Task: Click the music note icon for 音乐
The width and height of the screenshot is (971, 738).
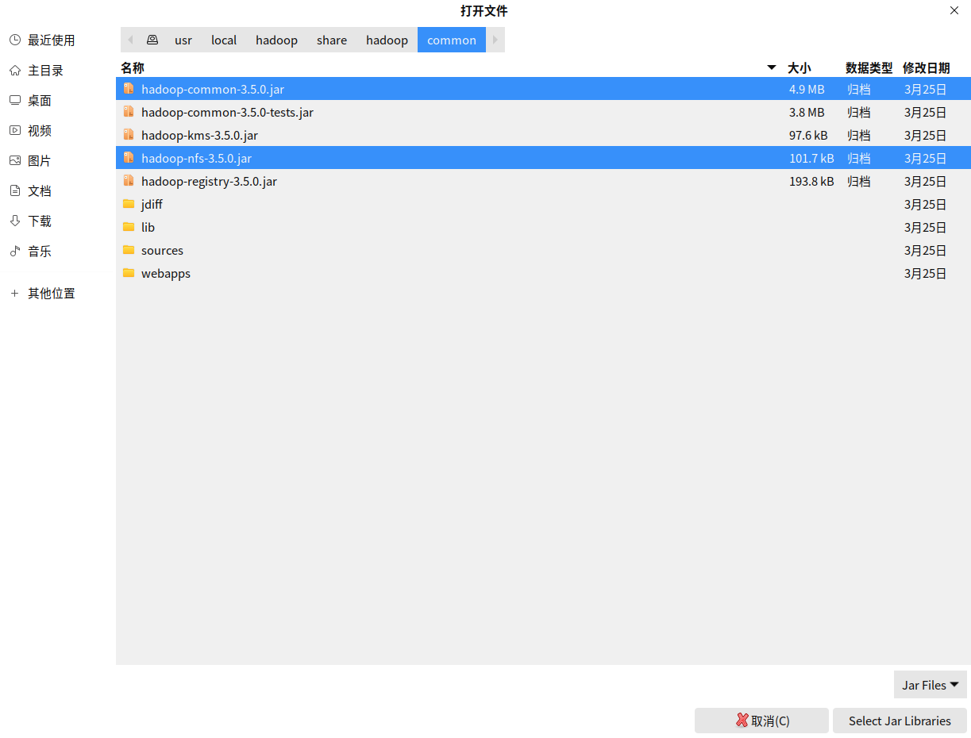Action: pos(14,251)
